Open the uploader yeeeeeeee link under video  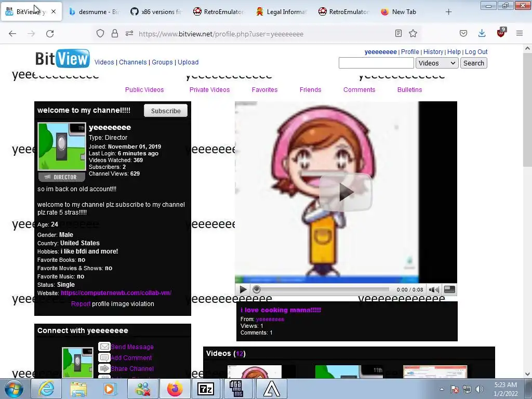coord(270,319)
